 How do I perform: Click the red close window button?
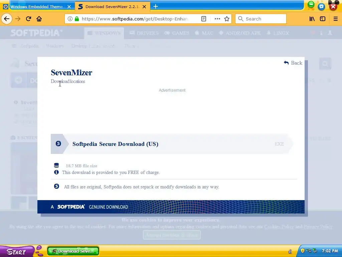pyautogui.click(x=333, y=6)
